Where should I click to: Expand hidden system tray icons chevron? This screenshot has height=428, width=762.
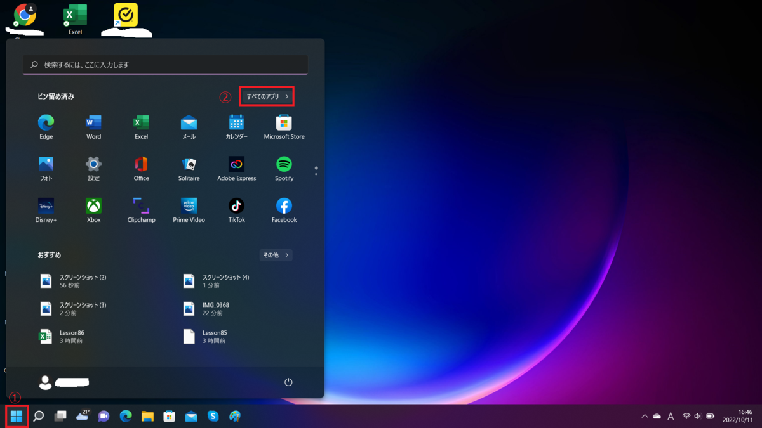click(645, 417)
